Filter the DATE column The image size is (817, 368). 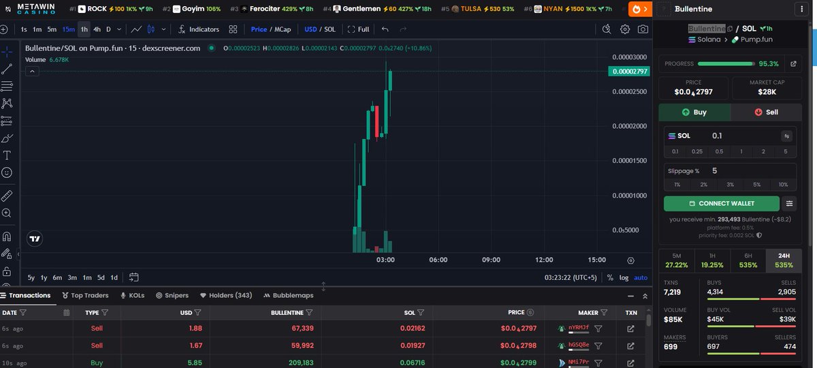(23, 313)
